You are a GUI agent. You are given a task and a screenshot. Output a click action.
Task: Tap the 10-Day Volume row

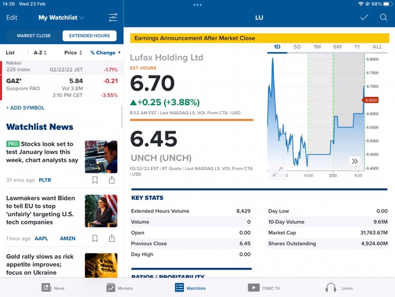click(x=328, y=222)
